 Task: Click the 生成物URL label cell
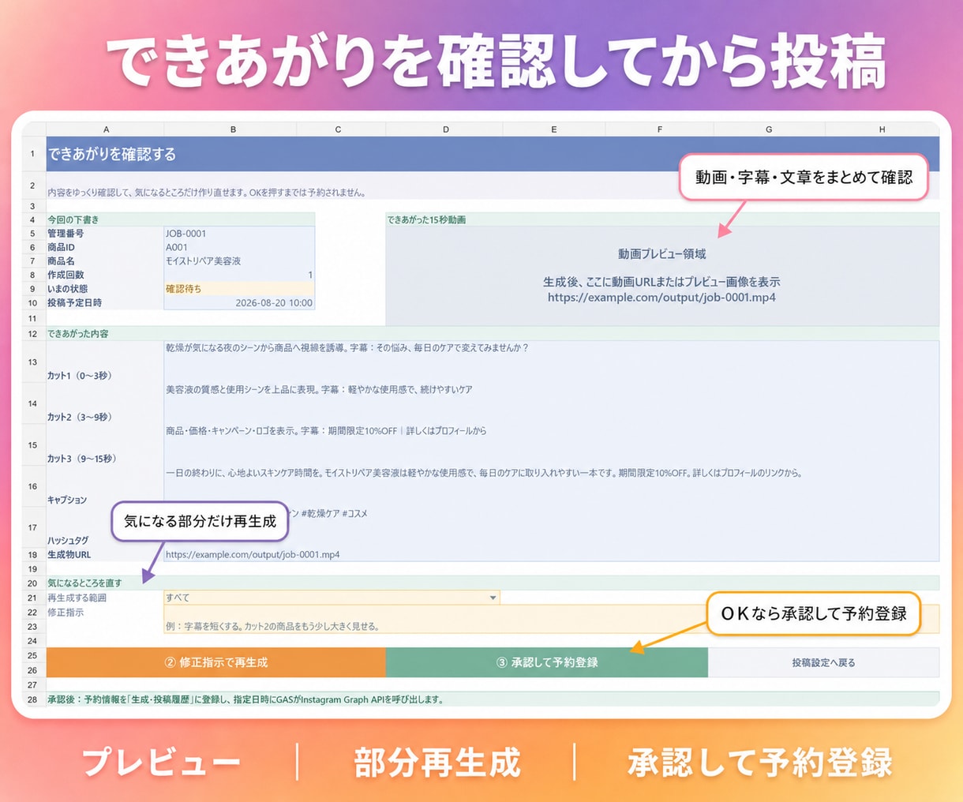(105, 555)
